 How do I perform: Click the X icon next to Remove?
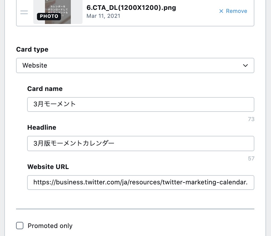221,11
